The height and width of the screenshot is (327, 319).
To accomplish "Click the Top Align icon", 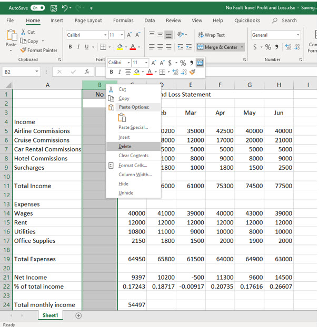I will coord(152,34).
